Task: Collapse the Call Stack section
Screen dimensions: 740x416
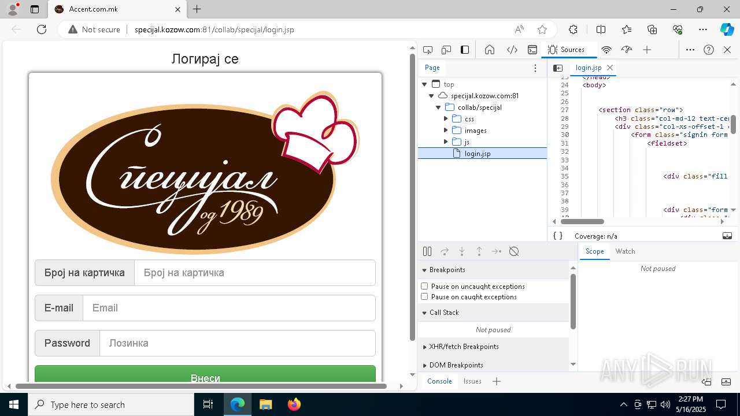Action: click(424, 313)
